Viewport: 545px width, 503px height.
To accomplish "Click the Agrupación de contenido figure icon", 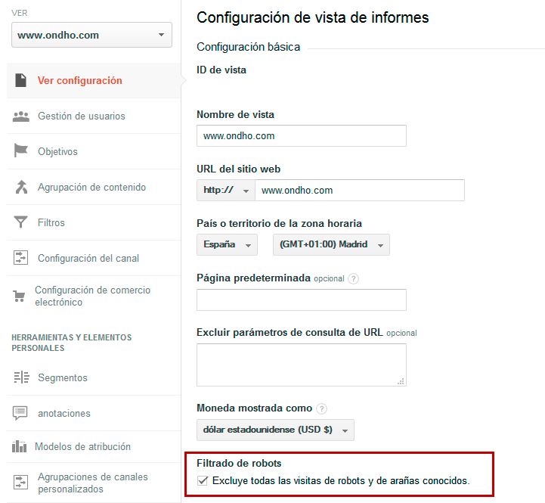I will click(21, 187).
